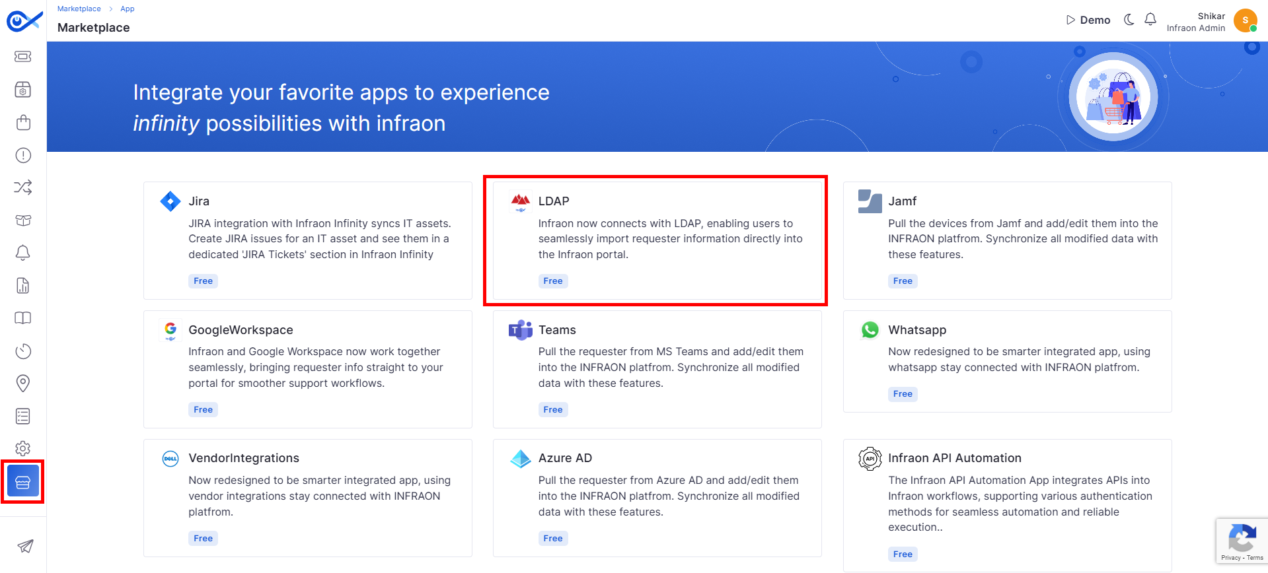Open Shikar user profile avatar

[1246, 20]
